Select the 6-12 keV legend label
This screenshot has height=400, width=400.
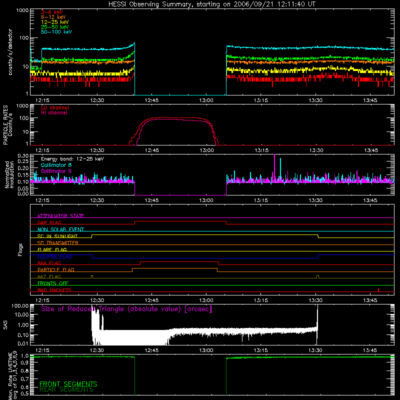click(x=53, y=17)
